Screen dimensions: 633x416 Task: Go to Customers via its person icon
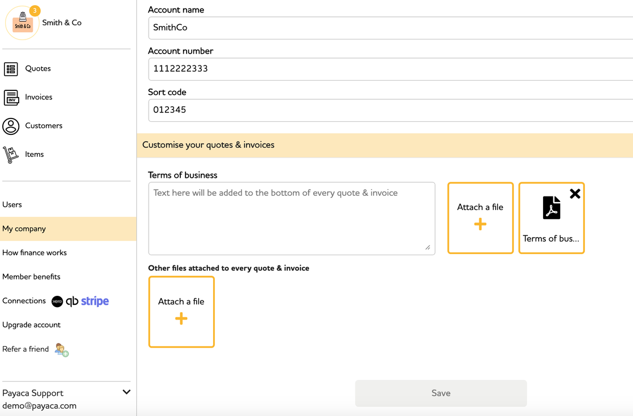(11, 126)
